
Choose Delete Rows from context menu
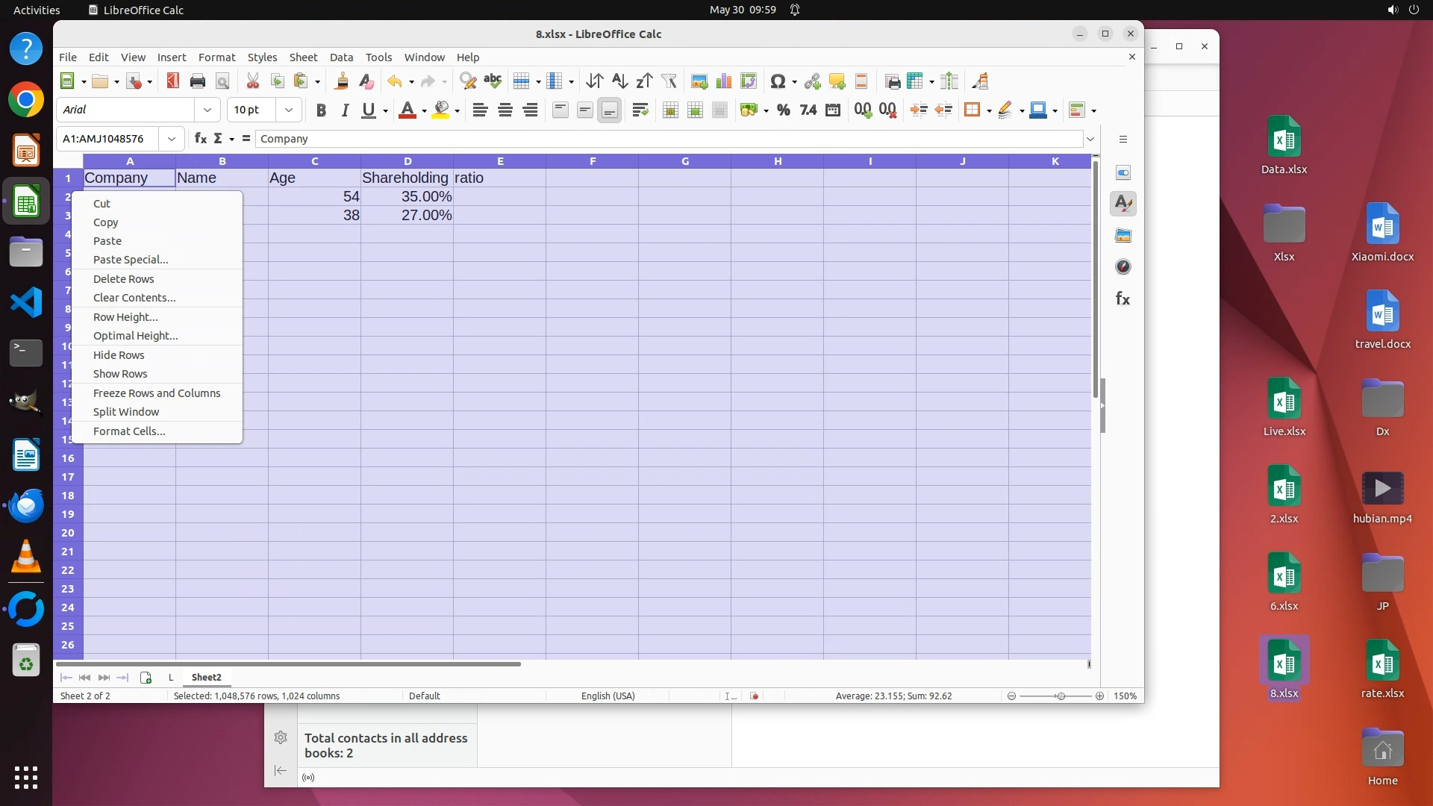pos(124,279)
